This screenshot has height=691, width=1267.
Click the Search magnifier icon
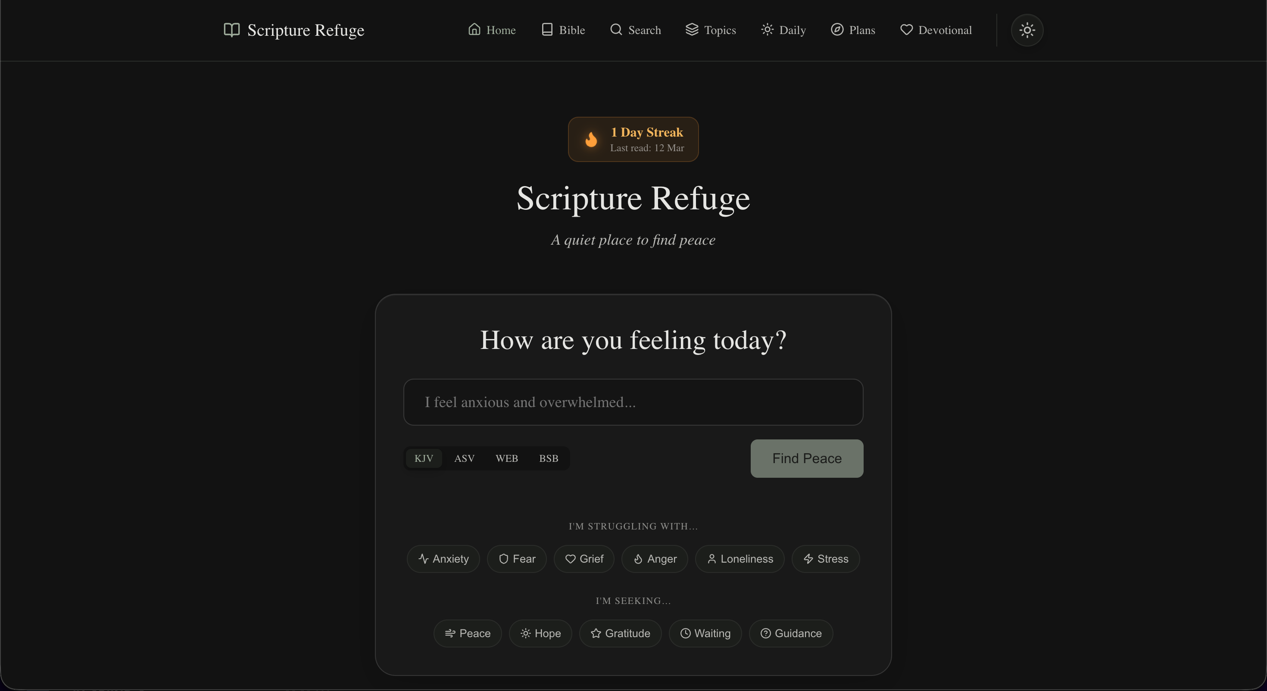[616, 29]
